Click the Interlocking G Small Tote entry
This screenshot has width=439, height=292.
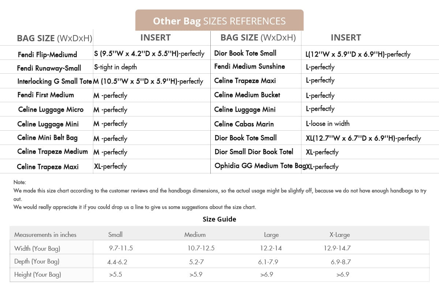click(x=55, y=81)
